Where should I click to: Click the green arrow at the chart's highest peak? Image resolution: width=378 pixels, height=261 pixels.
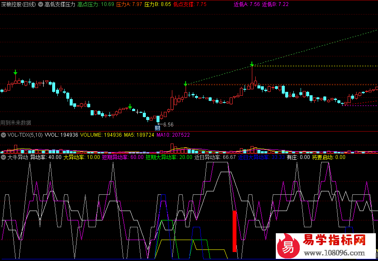point(252,65)
